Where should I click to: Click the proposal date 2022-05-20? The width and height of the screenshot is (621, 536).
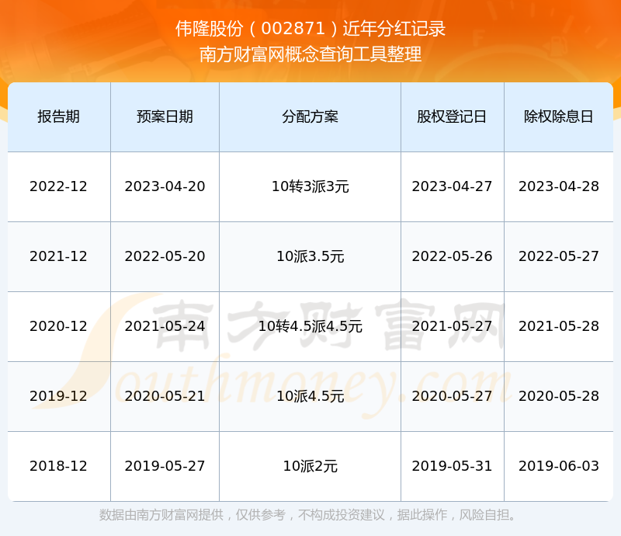coord(165,256)
